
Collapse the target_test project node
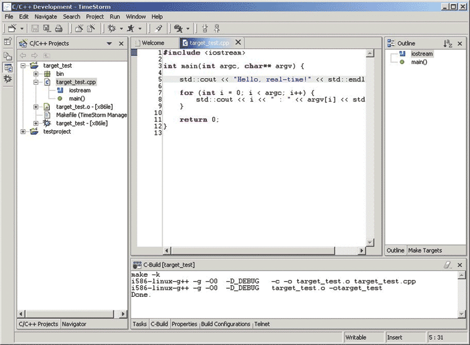[22, 65]
